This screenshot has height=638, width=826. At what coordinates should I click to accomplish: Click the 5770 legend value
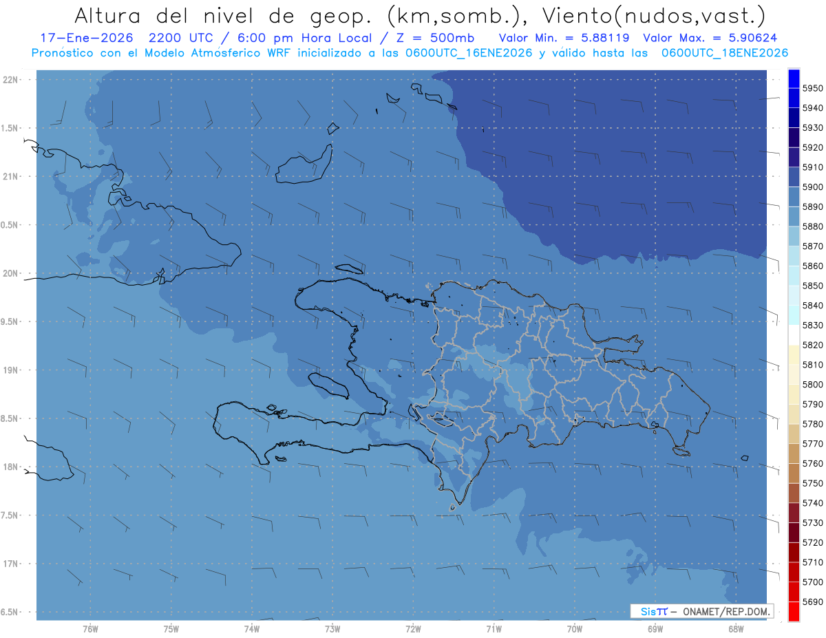click(x=812, y=444)
